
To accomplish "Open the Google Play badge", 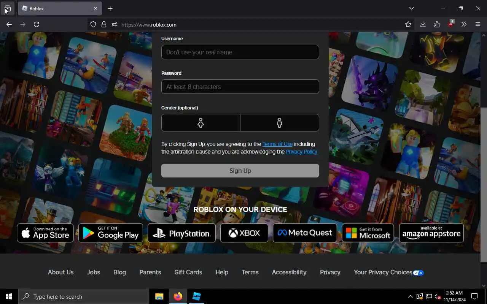I will [111, 233].
